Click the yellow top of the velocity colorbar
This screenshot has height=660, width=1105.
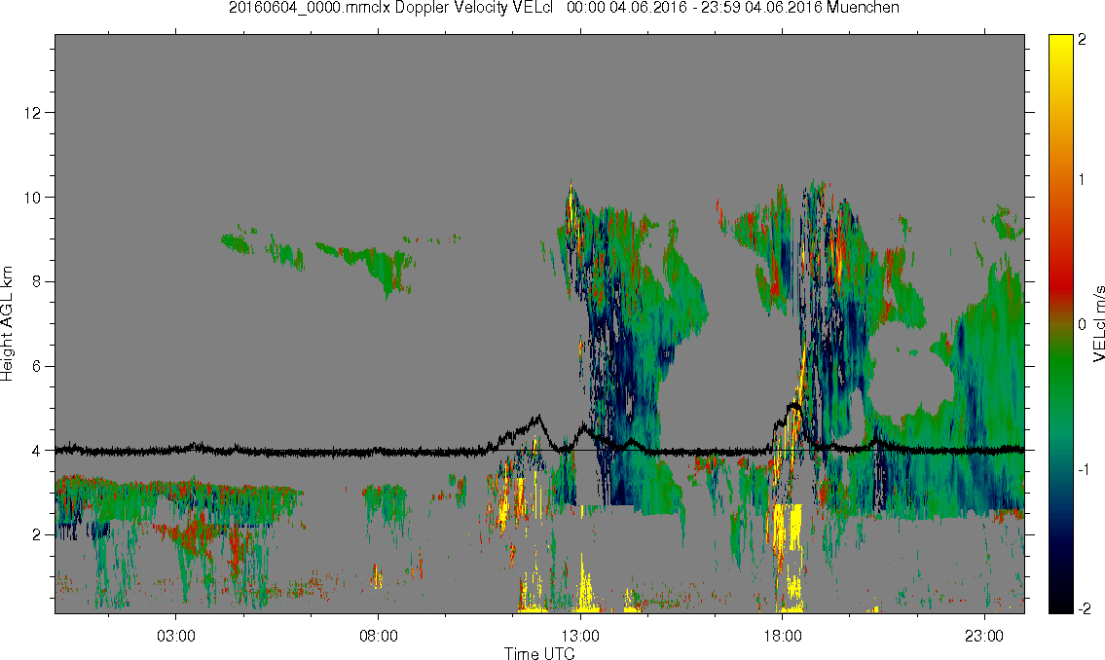tap(1061, 44)
